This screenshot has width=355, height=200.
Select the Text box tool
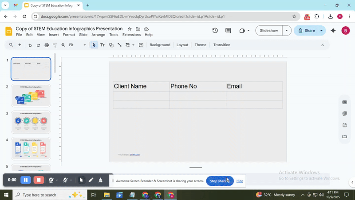tap(103, 45)
